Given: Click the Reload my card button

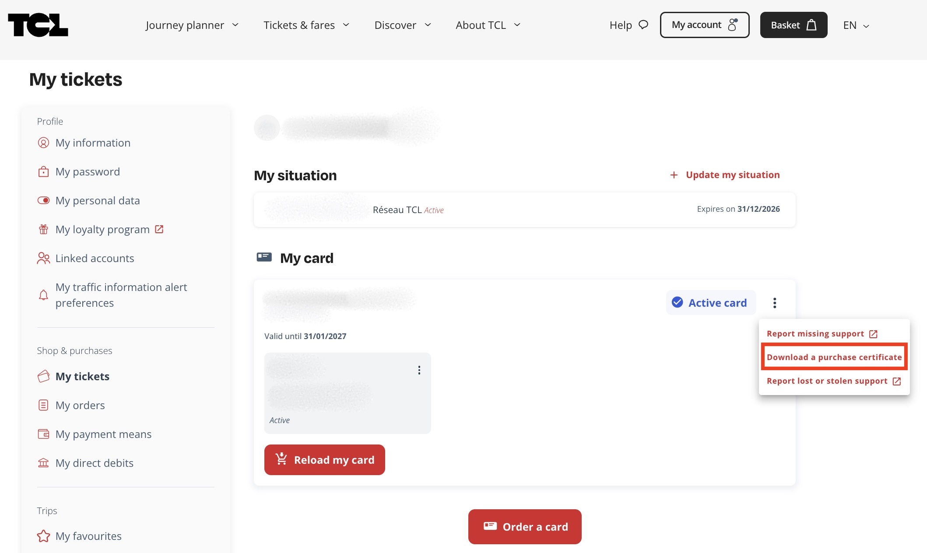Looking at the screenshot, I should tap(325, 460).
